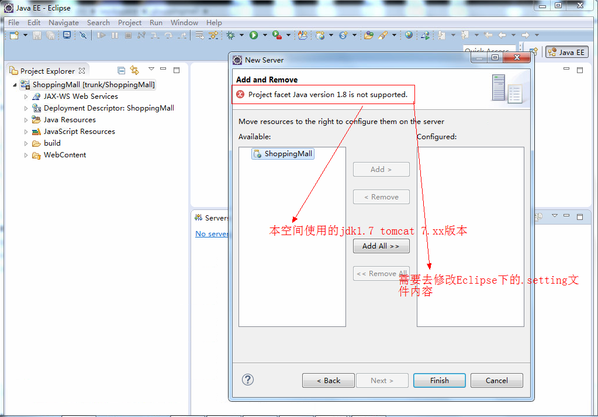The width and height of the screenshot is (598, 417).
Task: Collapse the ShoppingMall project tree node
Action: pos(15,85)
